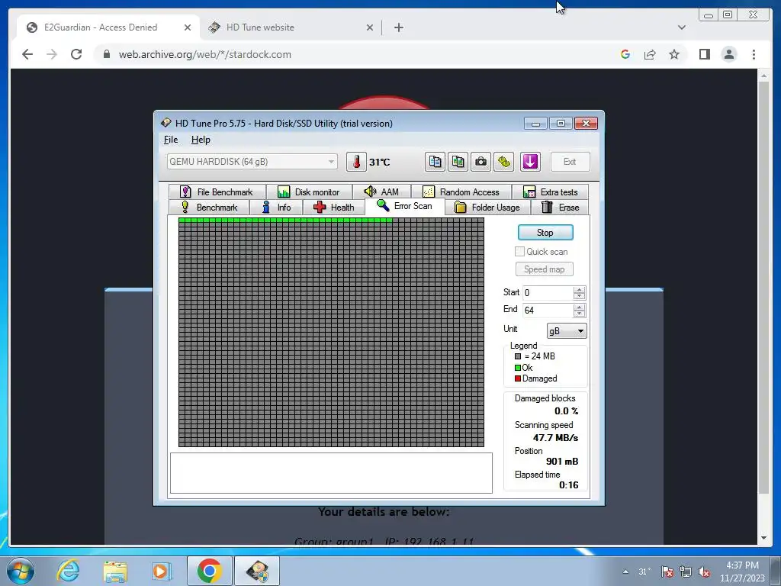This screenshot has width=781, height=586.
Task: Go forward in Chrome
Action: pyautogui.click(x=52, y=54)
